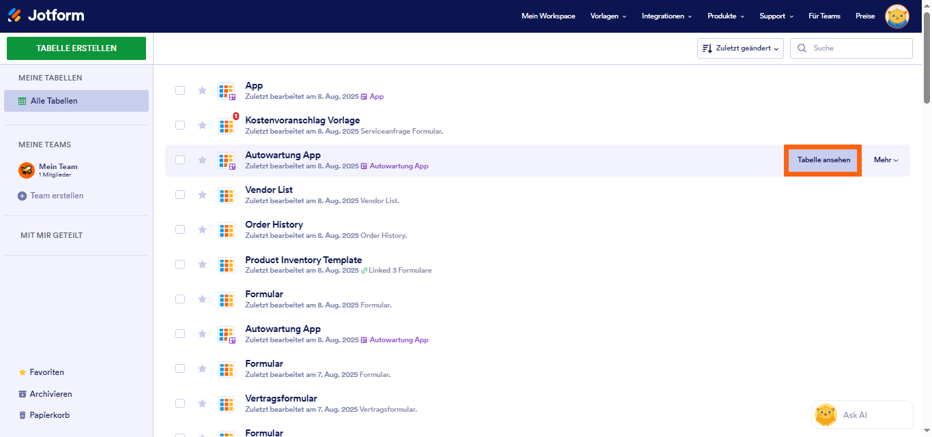Click the Product Inventory Template table icon
Viewport: 932px width, 437px height.
(227, 265)
